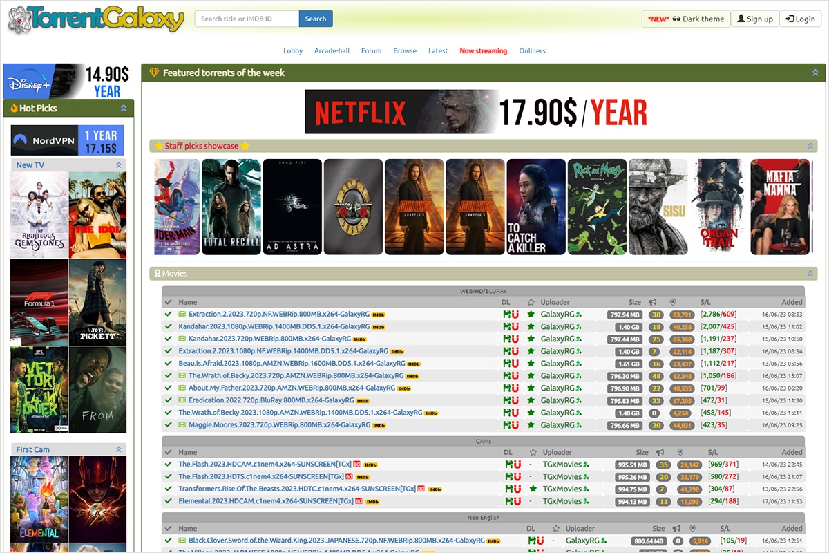Viewport: 829px width, 553px height.
Task: Click the TorrentGalaxy logo
Action: pyautogui.click(x=97, y=19)
